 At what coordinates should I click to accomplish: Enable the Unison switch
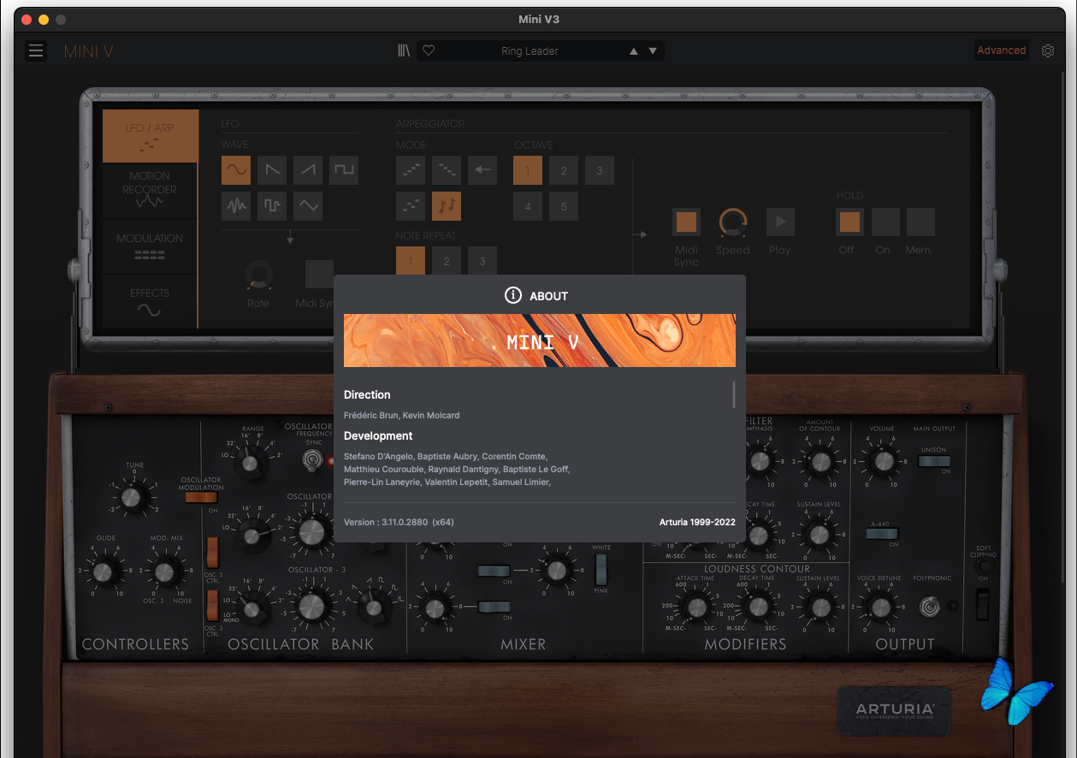pyautogui.click(x=933, y=461)
